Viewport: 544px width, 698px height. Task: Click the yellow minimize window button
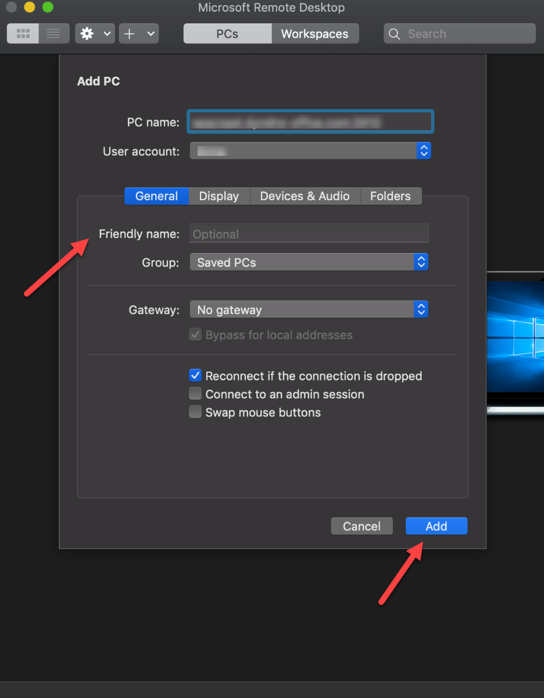(29, 7)
